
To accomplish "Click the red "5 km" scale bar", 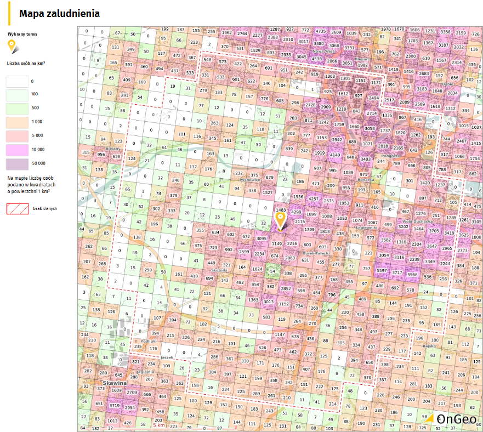I will [158, 424].
